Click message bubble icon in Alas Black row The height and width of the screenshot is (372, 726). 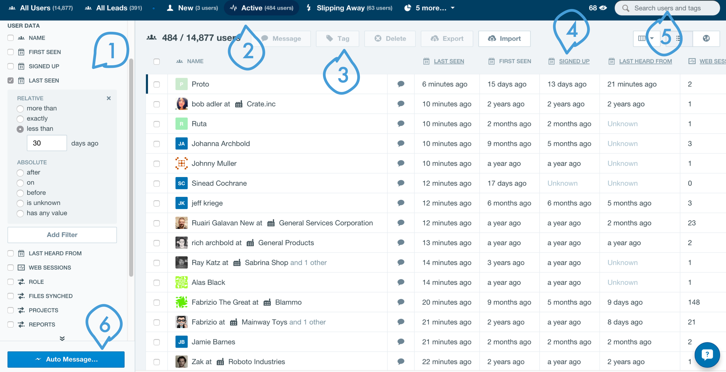(x=401, y=282)
